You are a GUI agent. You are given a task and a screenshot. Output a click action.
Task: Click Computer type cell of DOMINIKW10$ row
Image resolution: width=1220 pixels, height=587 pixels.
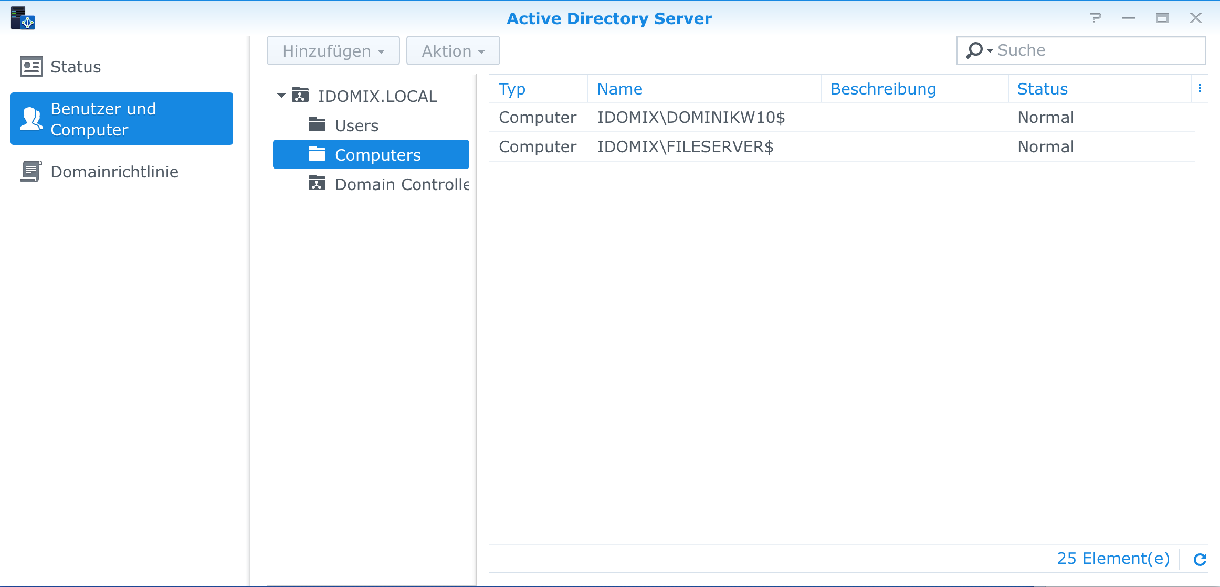(538, 117)
